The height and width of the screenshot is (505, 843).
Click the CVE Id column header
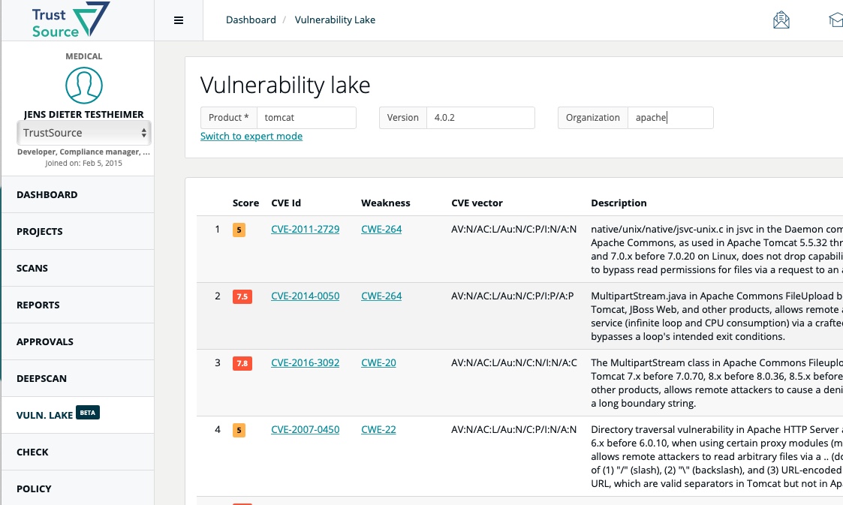click(286, 203)
